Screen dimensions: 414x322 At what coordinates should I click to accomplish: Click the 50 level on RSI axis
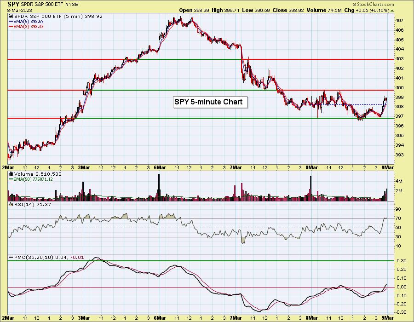coord(398,228)
